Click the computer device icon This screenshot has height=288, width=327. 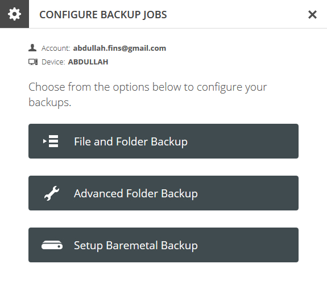[x=33, y=62]
